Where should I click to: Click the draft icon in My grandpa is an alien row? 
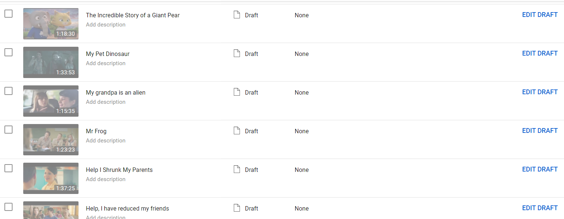(x=237, y=92)
